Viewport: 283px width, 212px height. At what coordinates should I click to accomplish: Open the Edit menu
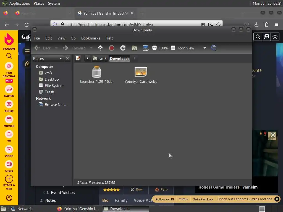pyautogui.click(x=49, y=38)
